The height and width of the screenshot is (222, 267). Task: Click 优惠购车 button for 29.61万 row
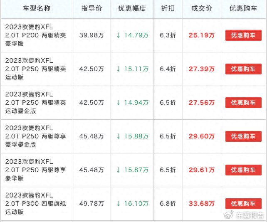click(243, 170)
